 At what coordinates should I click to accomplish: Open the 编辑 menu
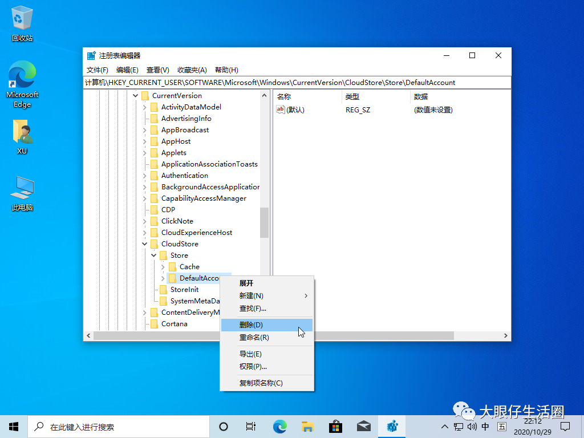click(128, 70)
